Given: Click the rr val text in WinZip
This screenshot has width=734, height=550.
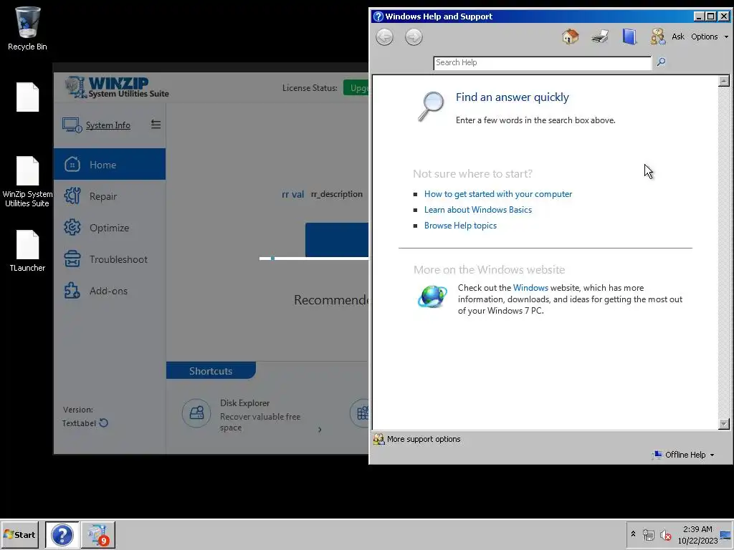Looking at the screenshot, I should point(292,195).
